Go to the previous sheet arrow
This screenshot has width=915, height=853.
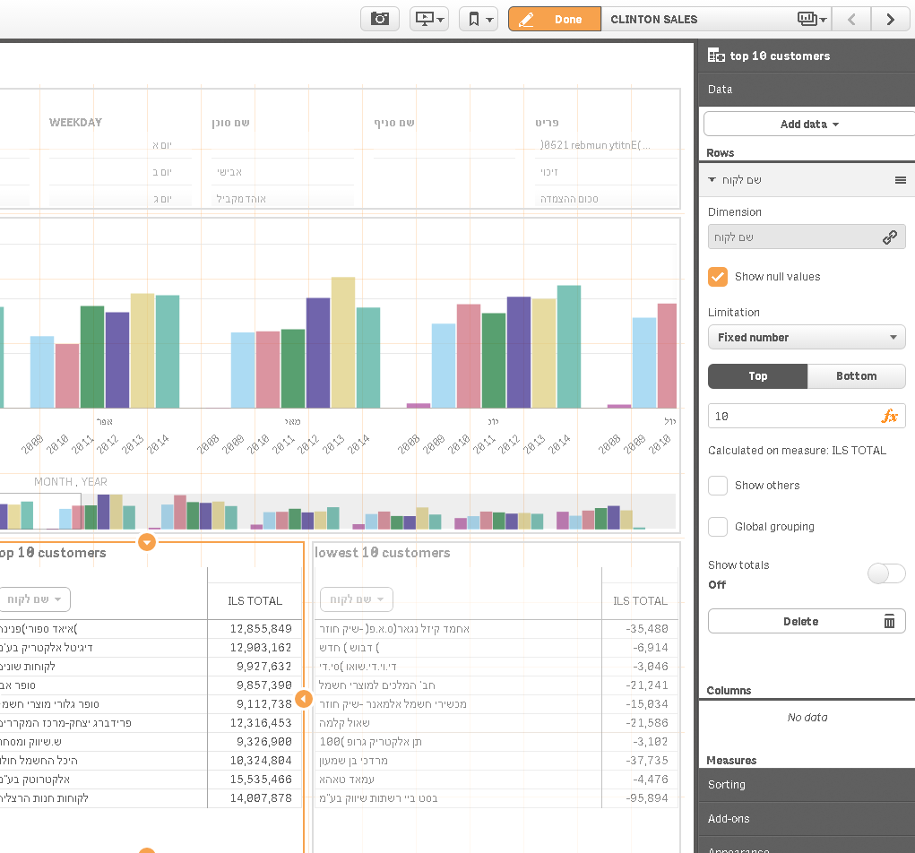pos(851,19)
